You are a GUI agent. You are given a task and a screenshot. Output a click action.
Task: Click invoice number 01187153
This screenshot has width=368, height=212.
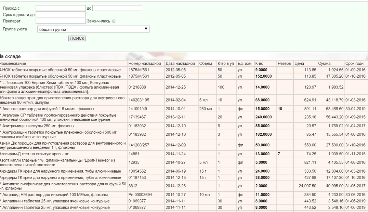click(x=137, y=177)
